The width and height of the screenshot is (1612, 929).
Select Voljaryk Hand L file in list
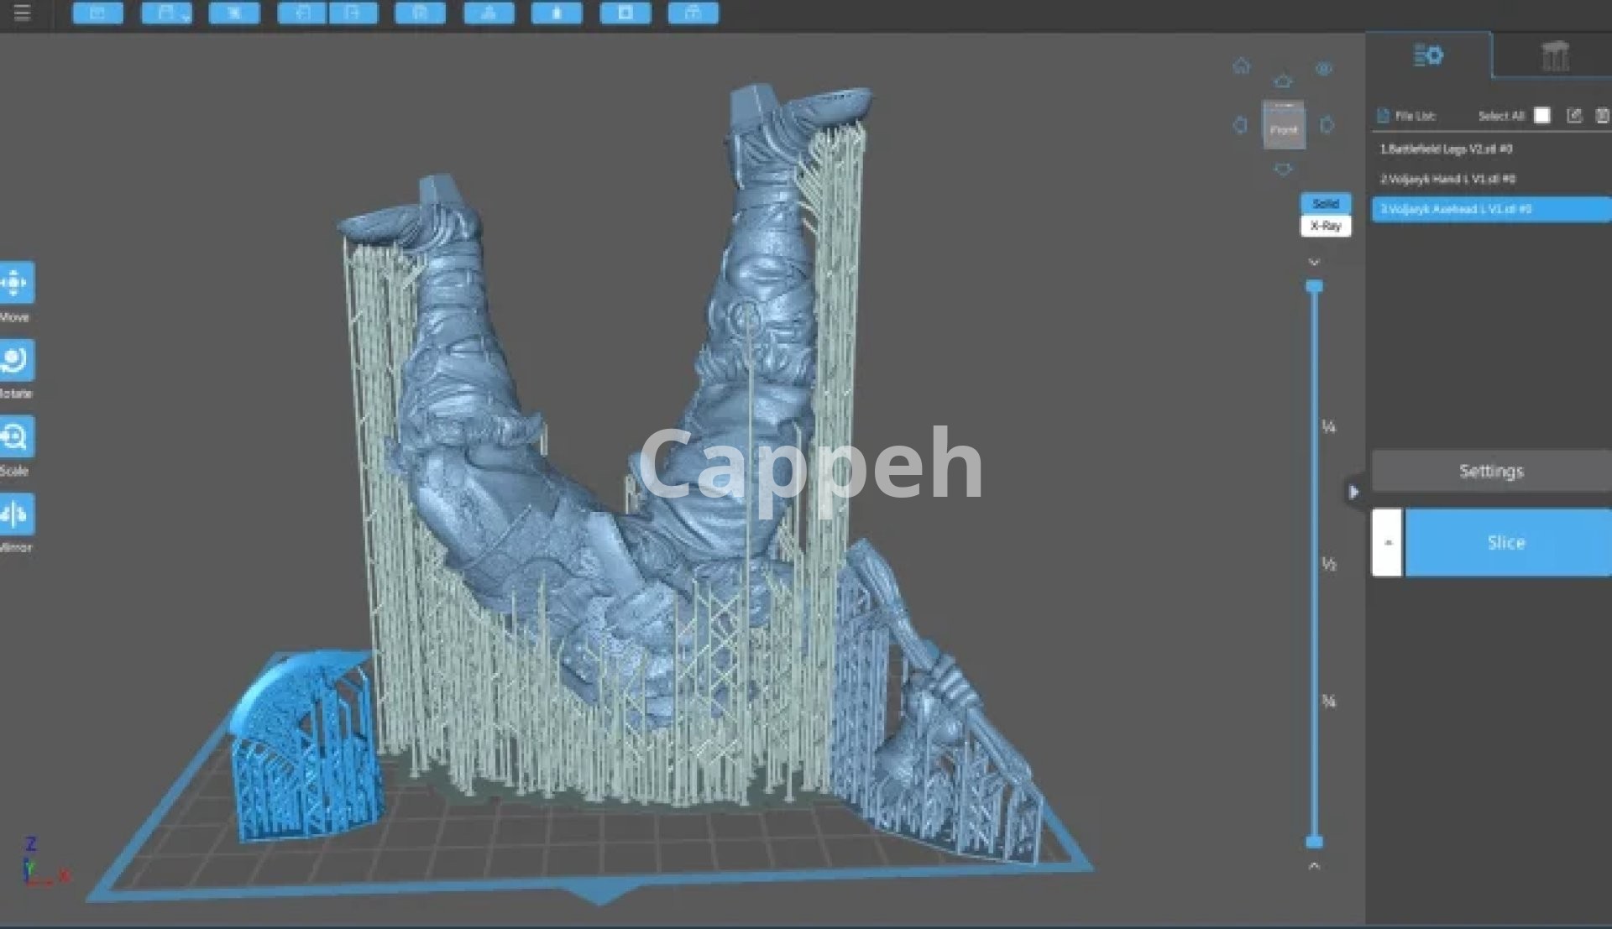pos(1447,179)
